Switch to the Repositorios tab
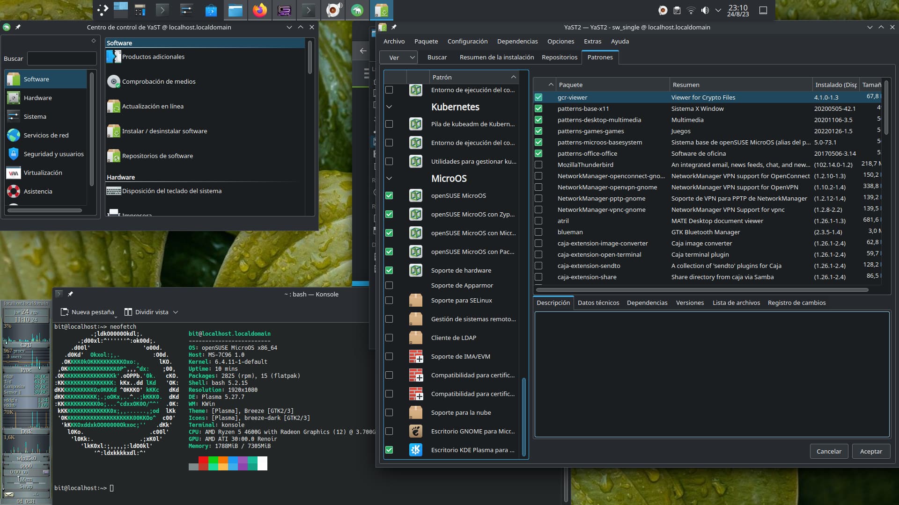899x505 pixels. coord(559,58)
